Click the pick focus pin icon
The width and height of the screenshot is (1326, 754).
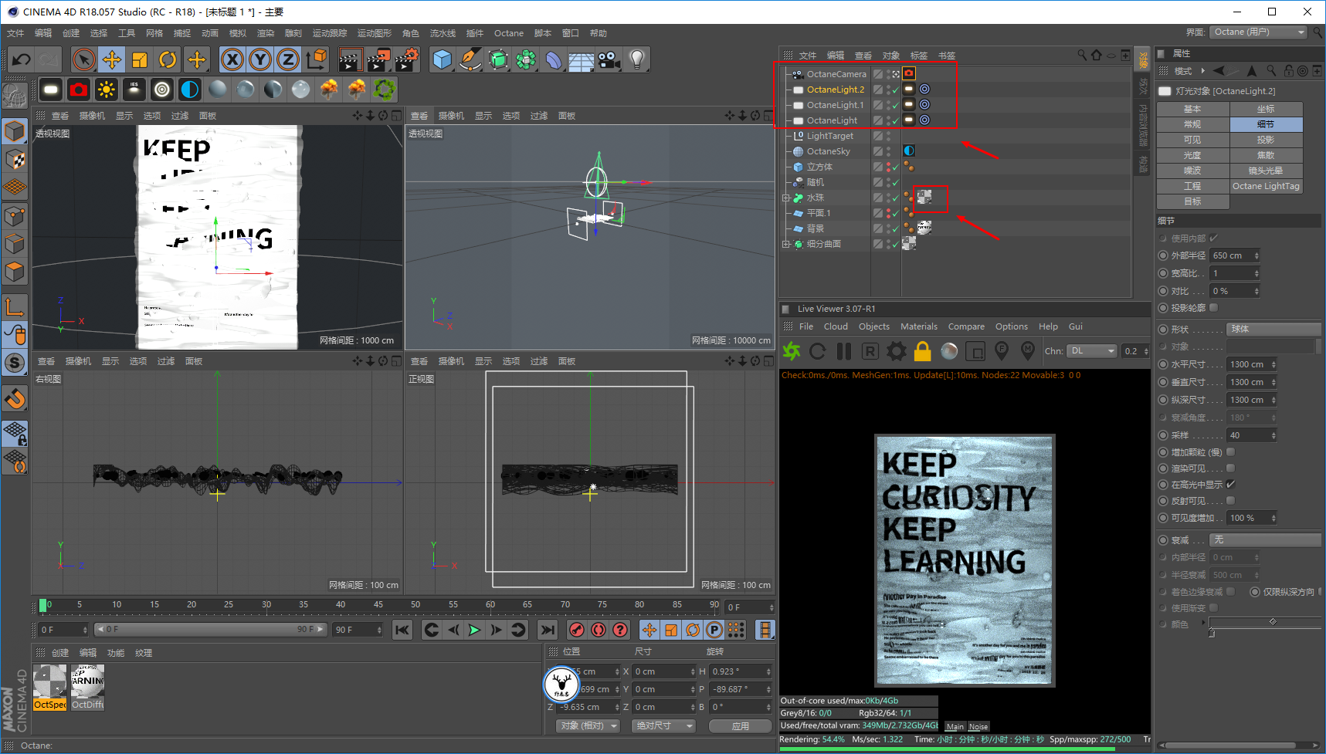tap(1002, 351)
